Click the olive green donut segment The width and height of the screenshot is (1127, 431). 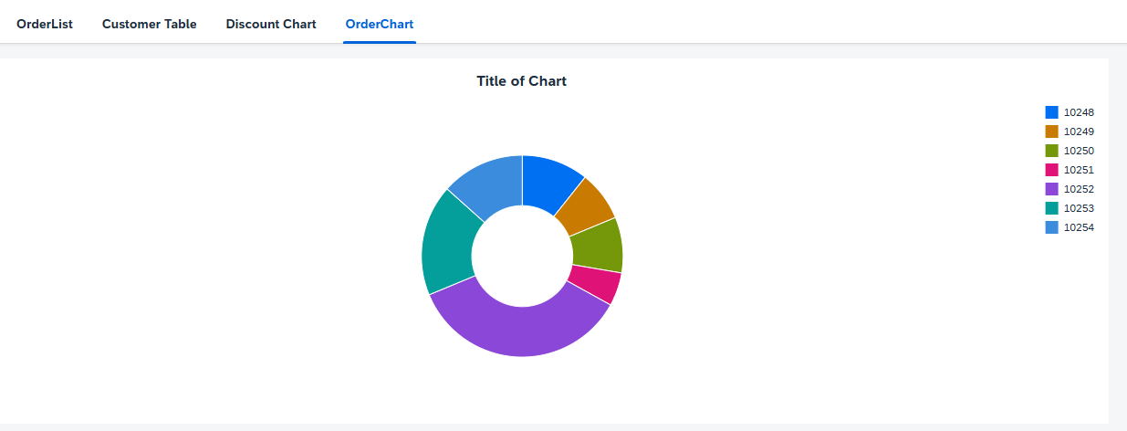tap(598, 245)
